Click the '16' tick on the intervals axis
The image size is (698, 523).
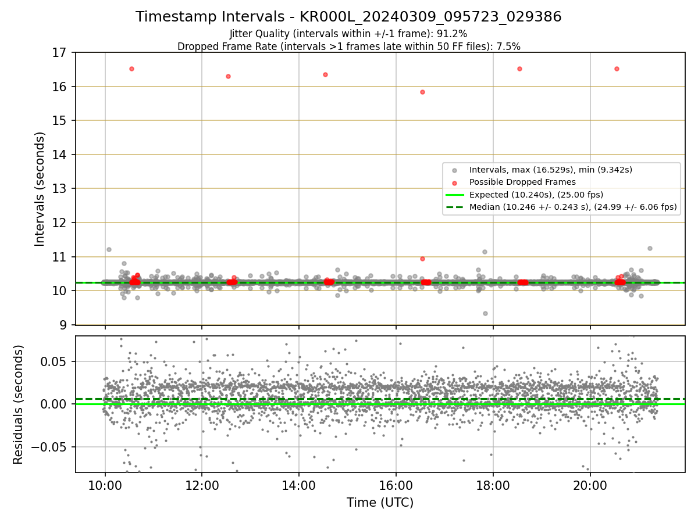[x=60, y=87]
